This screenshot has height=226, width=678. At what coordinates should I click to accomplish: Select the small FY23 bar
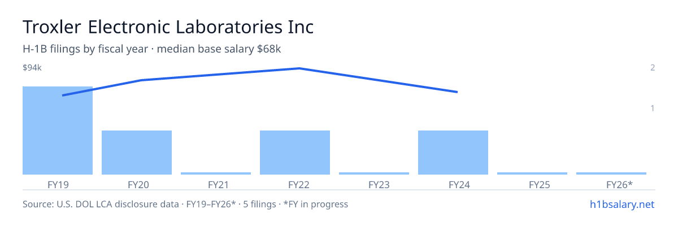374,173
